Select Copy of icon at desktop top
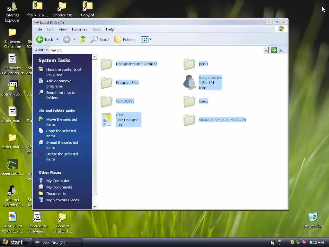Viewport: 329px width, 247px height. pos(87,9)
